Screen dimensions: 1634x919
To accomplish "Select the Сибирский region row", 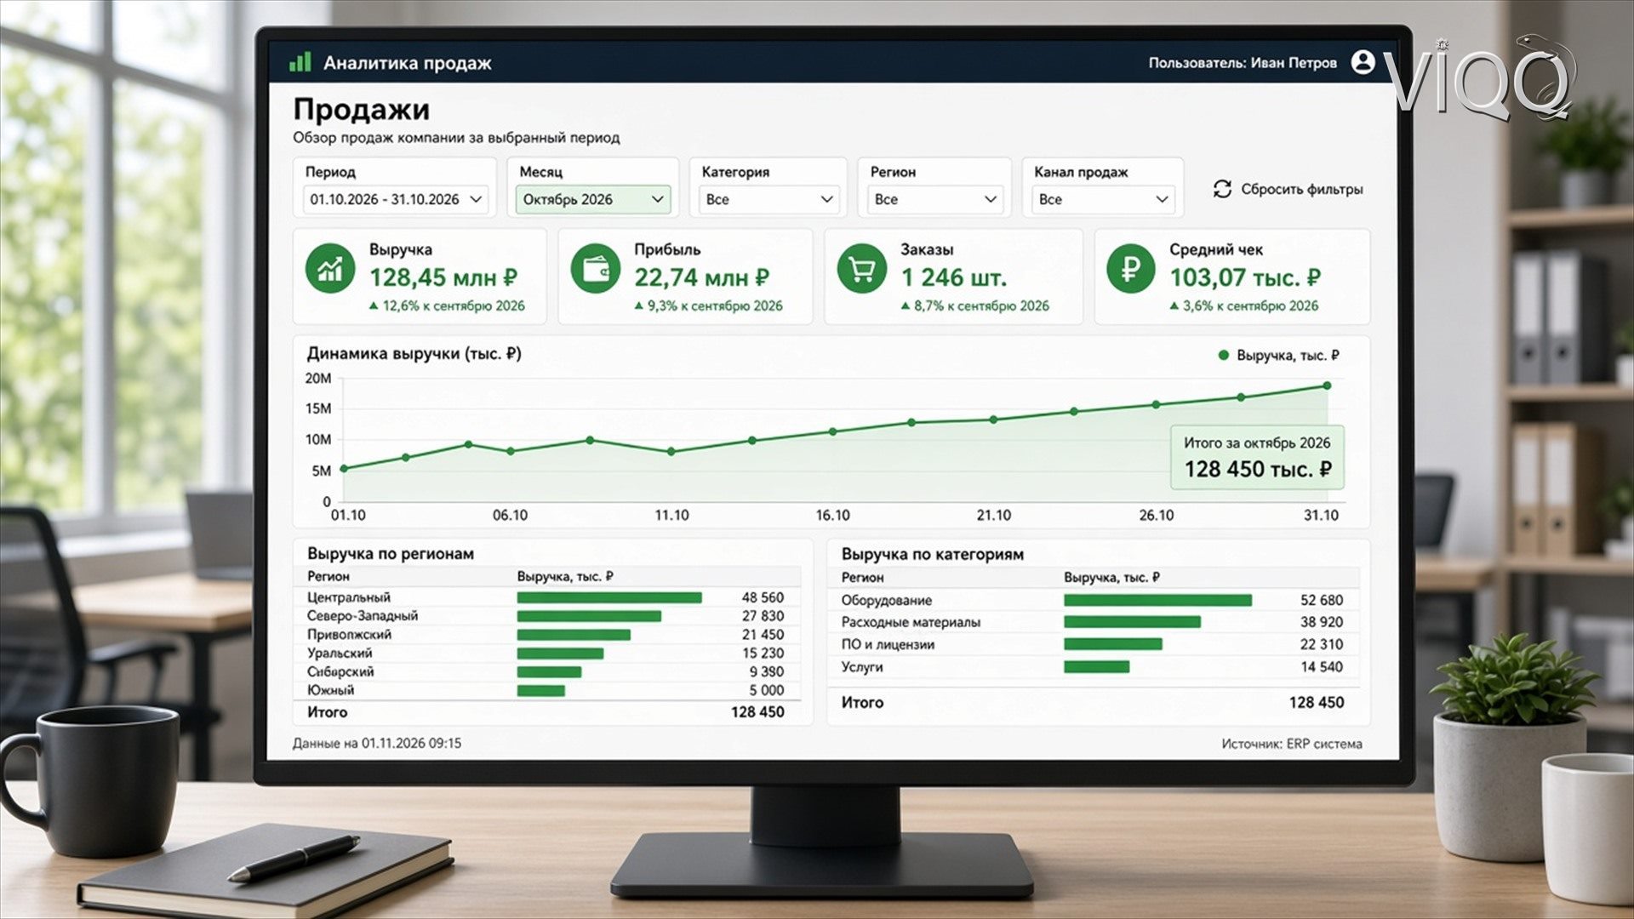I will (x=546, y=672).
